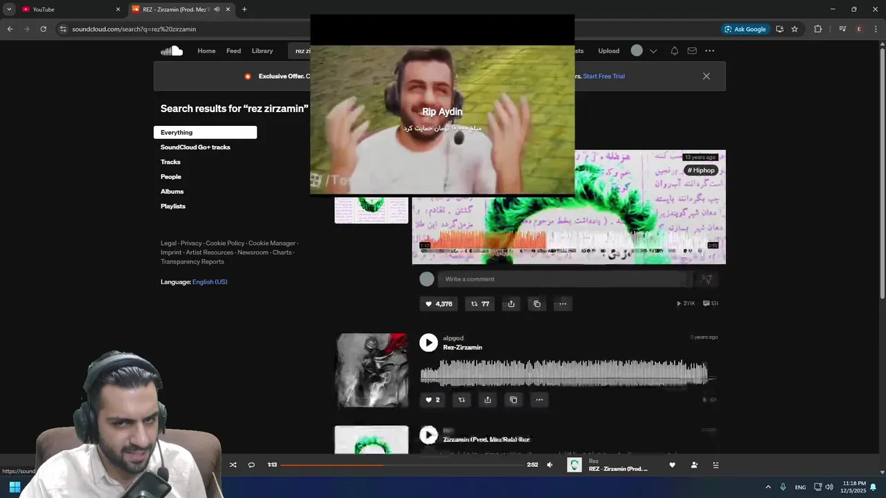Image resolution: width=886 pixels, height=498 pixels.
Task: Open messages envelope icon in header
Action: point(692,50)
